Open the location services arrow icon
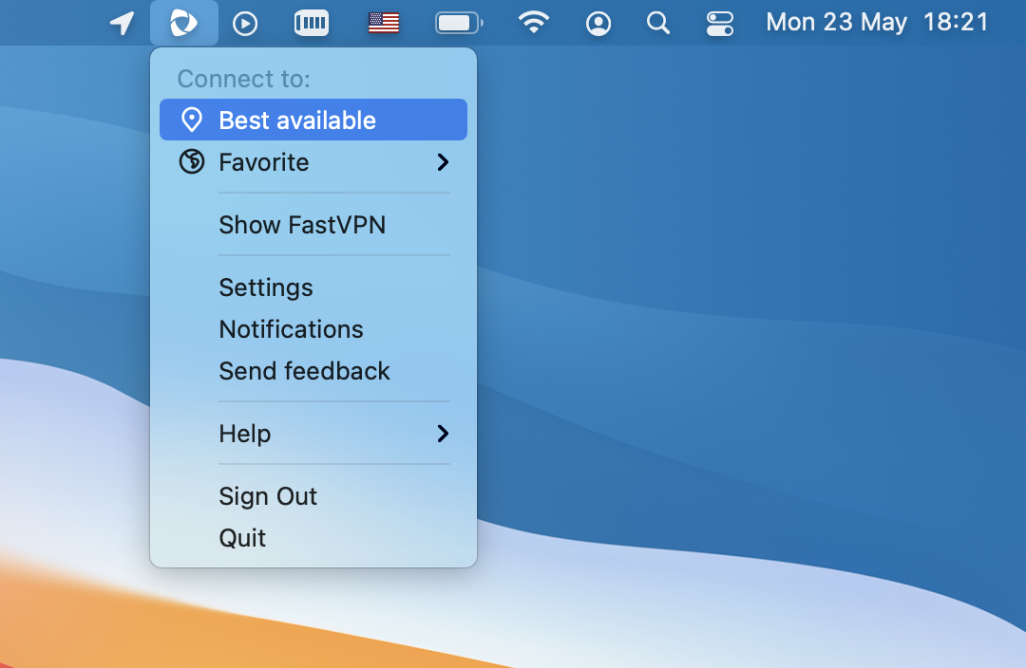 (122, 23)
